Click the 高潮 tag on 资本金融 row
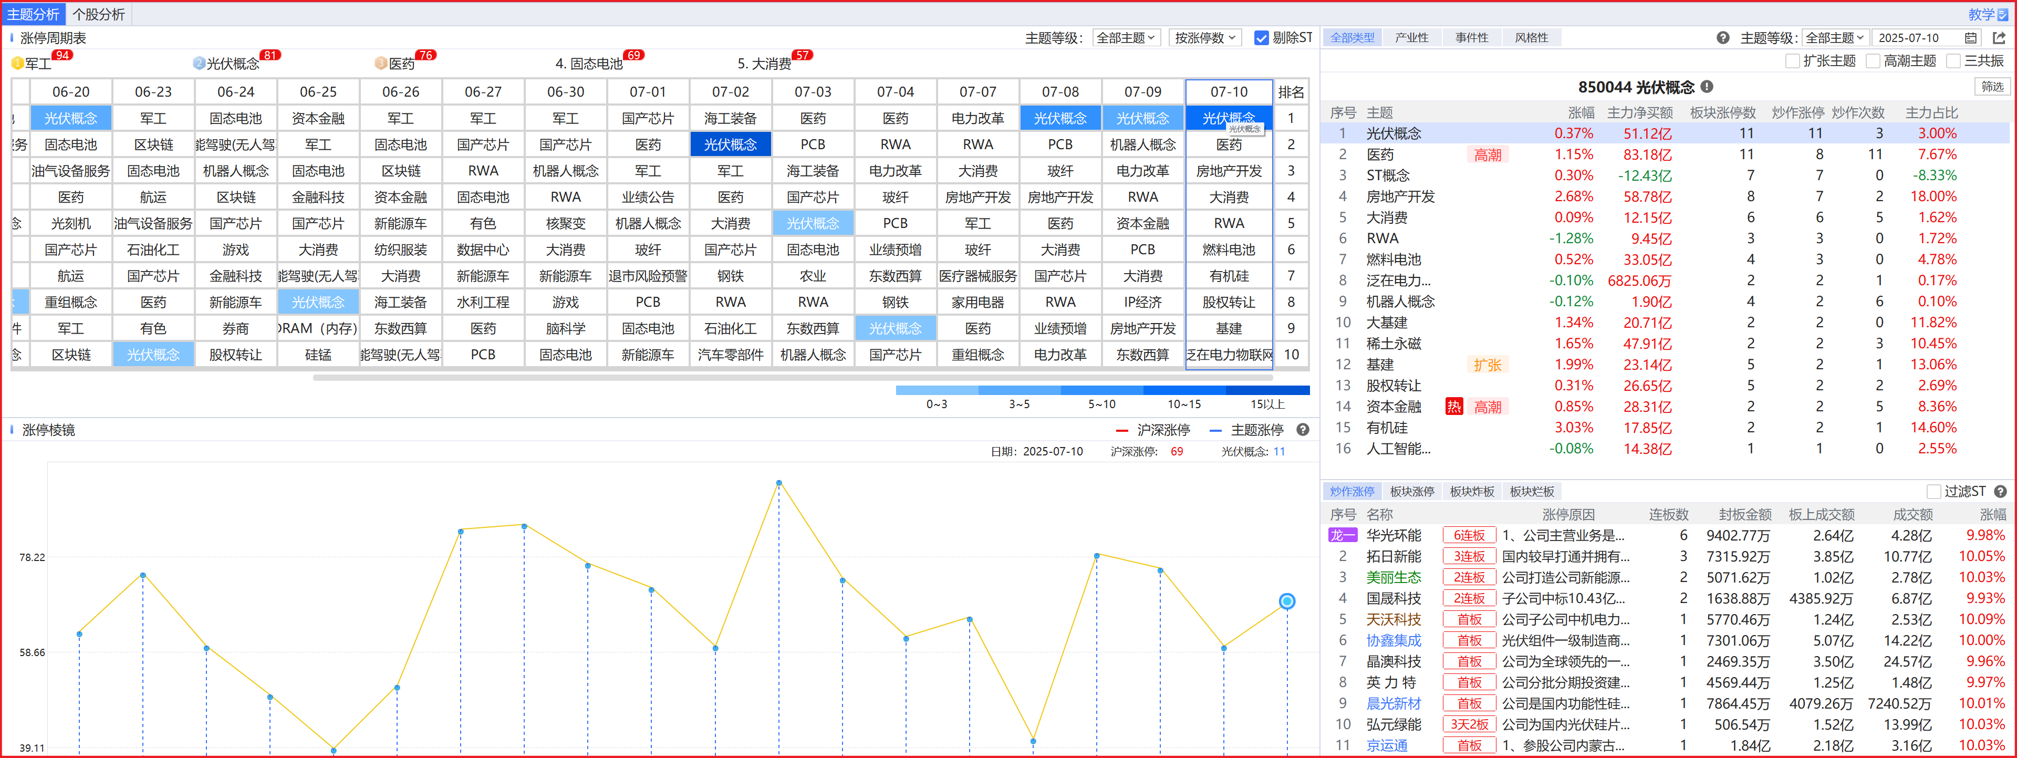2017x758 pixels. (x=1488, y=407)
